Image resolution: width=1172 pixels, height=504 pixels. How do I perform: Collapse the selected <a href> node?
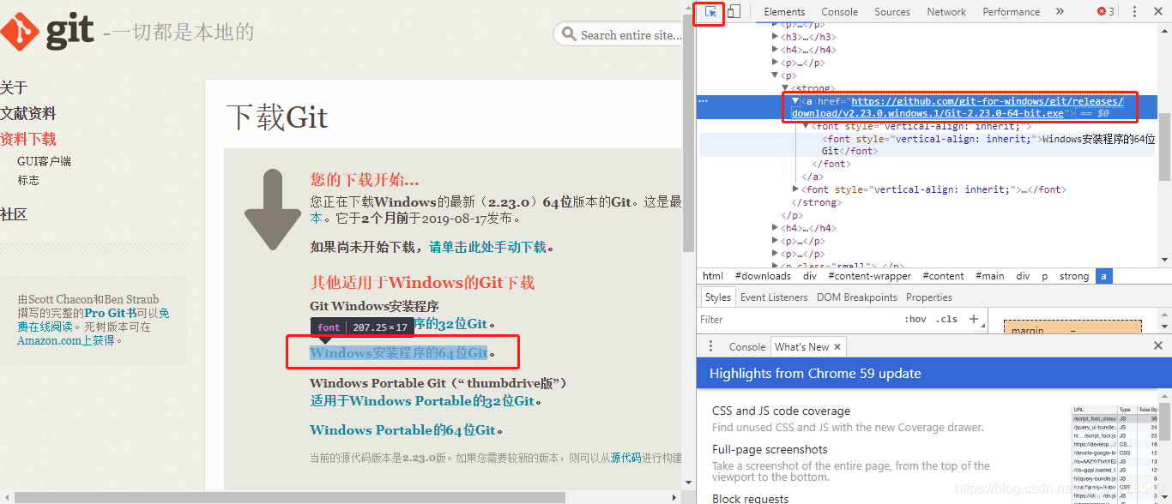click(x=795, y=101)
